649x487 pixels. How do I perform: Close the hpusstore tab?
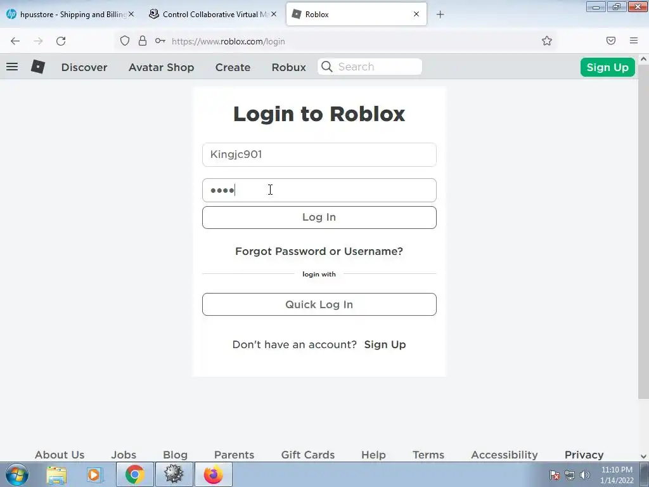[131, 14]
